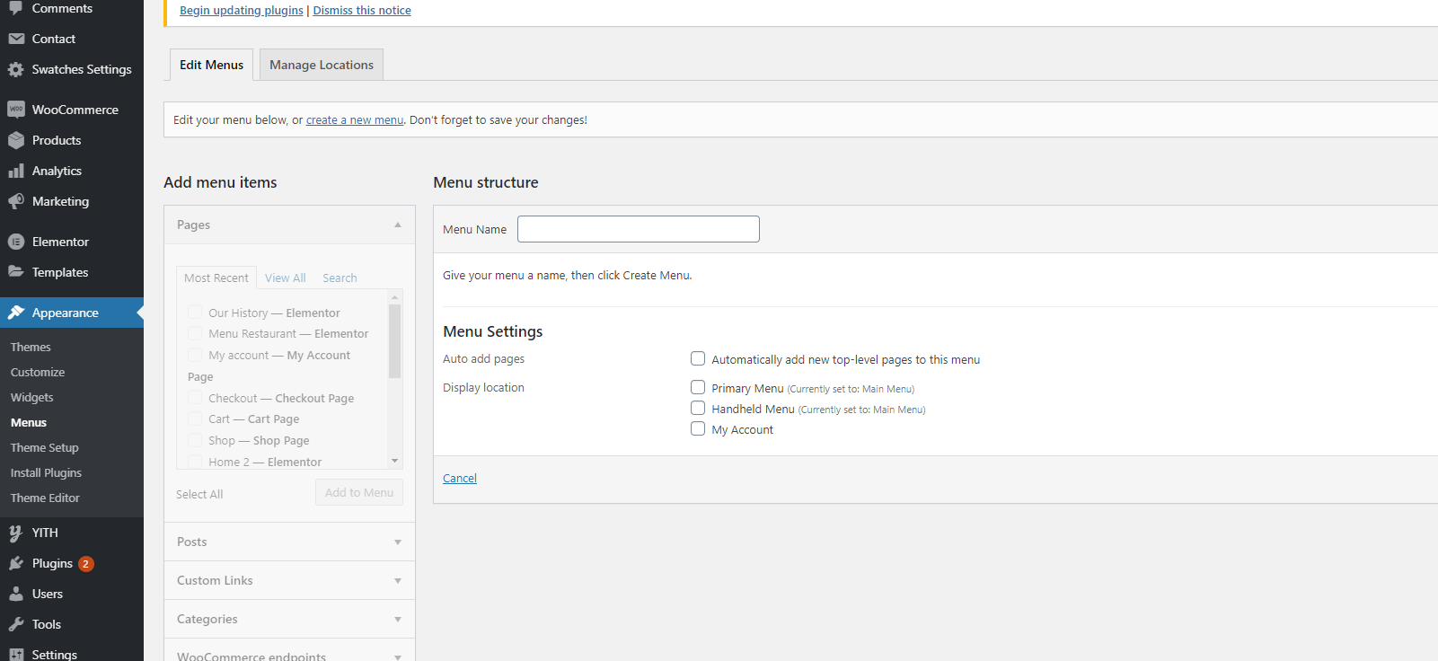Click the Plugins plug icon

16,563
